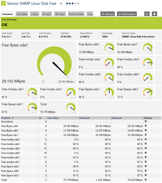Open the Notifications button
The width and height of the screenshot is (162, 183).
[127, 14]
